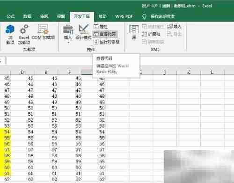Select column L header

212,72
